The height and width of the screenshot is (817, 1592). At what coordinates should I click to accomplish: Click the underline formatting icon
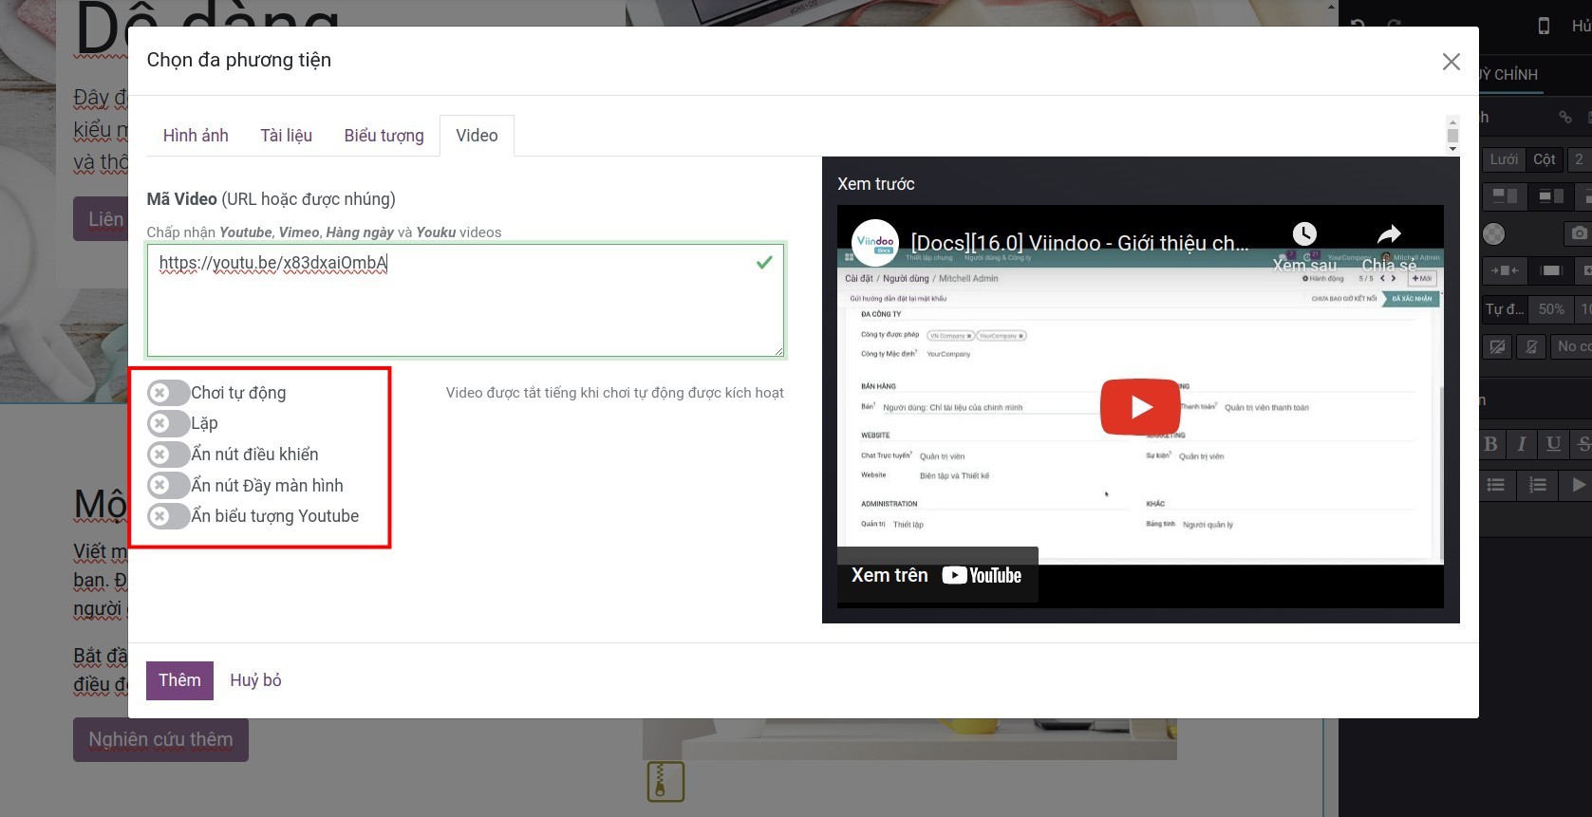(1553, 443)
